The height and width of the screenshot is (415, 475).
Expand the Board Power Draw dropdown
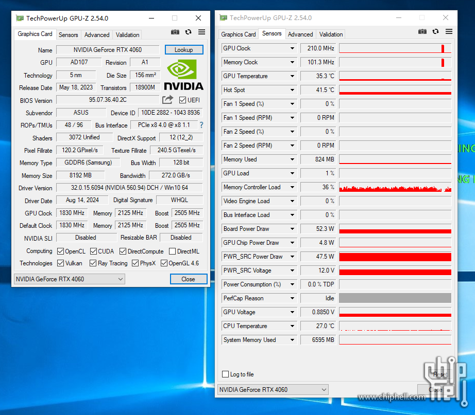292,229
